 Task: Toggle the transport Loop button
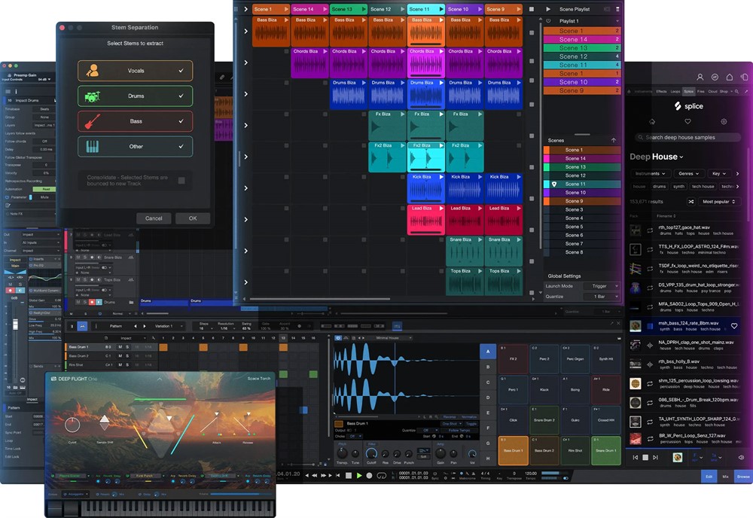click(x=381, y=475)
